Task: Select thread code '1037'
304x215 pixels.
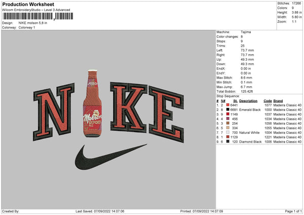Action: click(268, 114)
